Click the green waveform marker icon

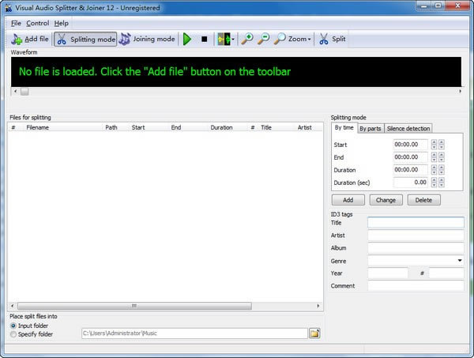[224, 40]
